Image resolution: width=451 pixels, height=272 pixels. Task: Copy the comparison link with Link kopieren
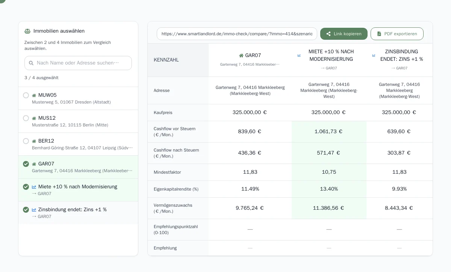344,34
